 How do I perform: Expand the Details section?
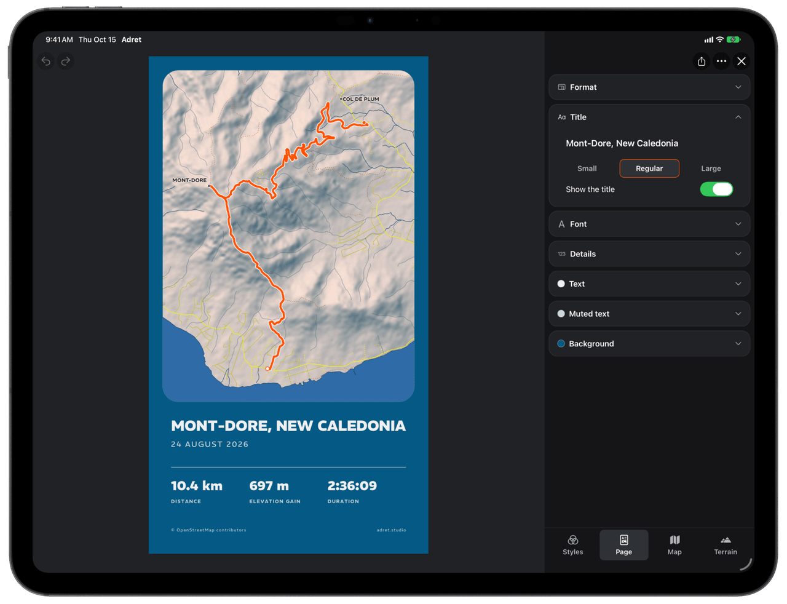click(649, 254)
